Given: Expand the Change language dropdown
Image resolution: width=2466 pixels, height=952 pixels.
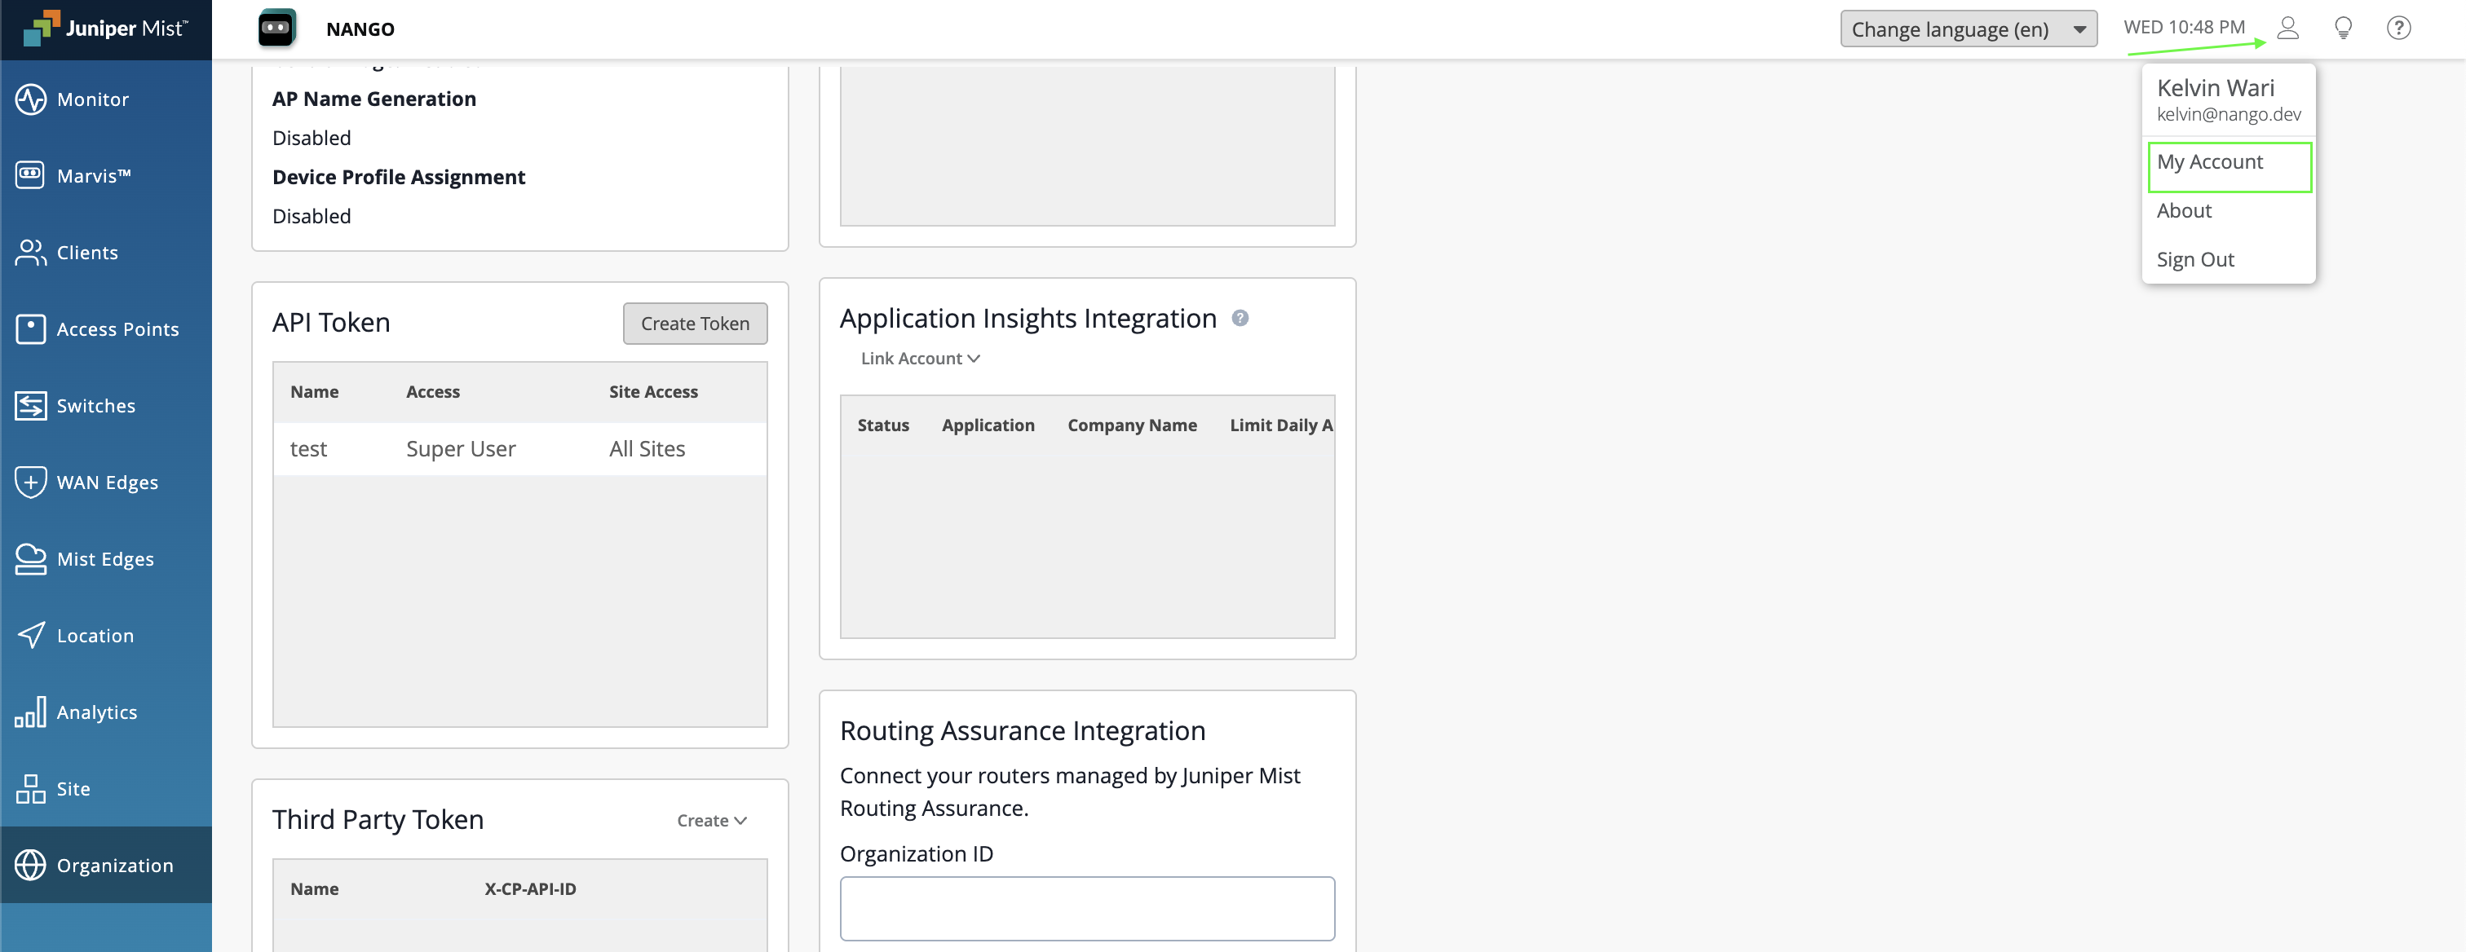Looking at the screenshot, I should click(1969, 29).
